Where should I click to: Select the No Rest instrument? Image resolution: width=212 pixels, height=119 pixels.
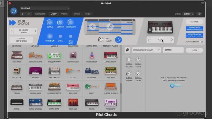[35, 72]
